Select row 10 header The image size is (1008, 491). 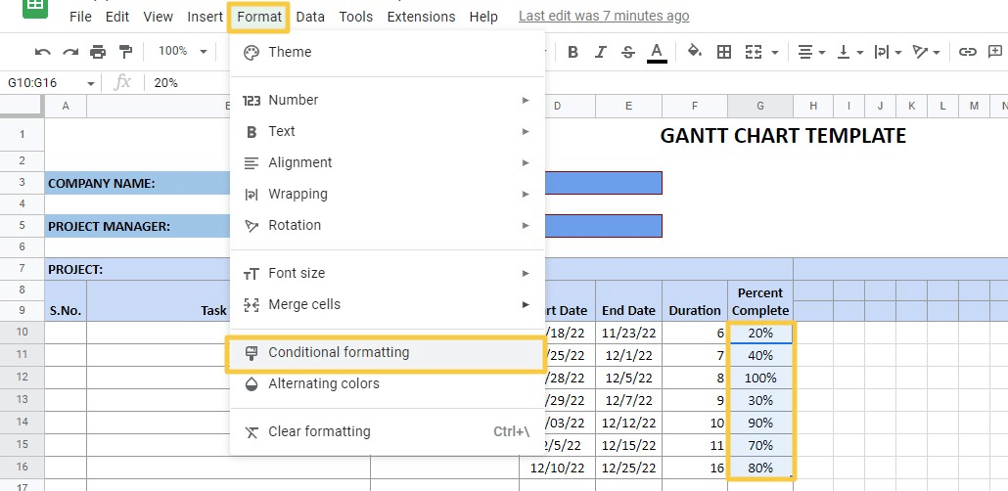tap(22, 333)
